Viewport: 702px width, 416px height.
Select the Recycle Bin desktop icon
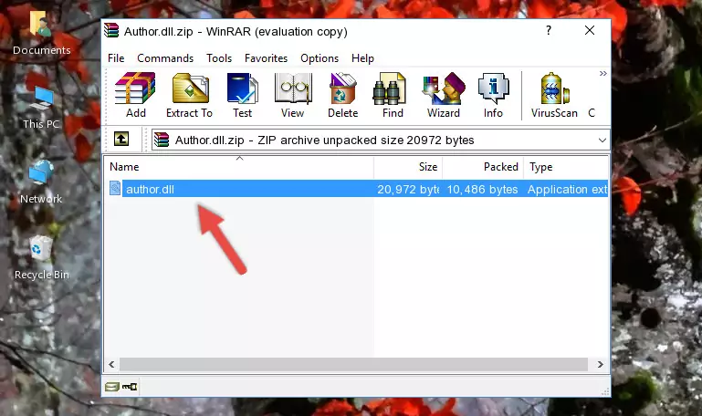pos(42,258)
